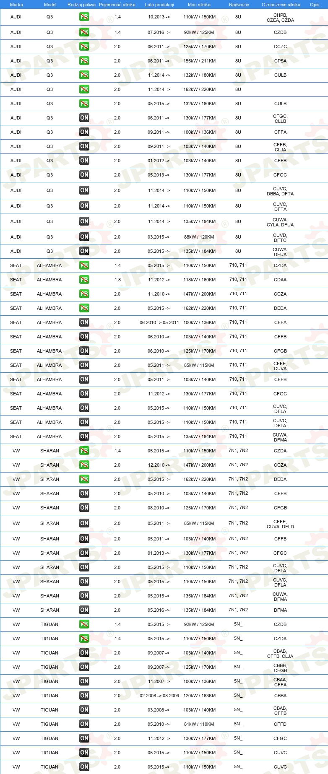This screenshot has width=328, height=774.
Task: Click petrol icon for Seat Alhambra 1.8 CDAA
Action: point(84,280)
